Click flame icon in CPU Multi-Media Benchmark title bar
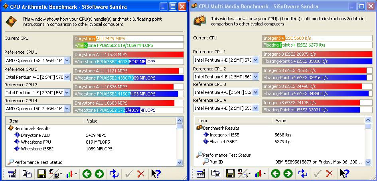This screenshot has height=181, width=377. coord(194,6)
